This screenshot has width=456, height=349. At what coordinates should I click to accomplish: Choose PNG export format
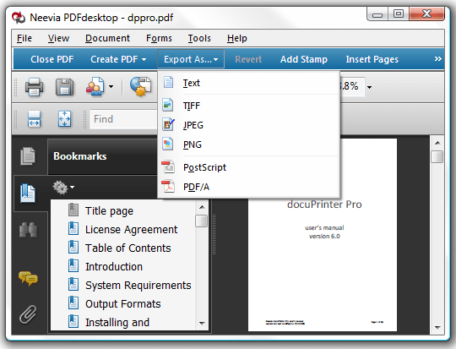click(249, 145)
